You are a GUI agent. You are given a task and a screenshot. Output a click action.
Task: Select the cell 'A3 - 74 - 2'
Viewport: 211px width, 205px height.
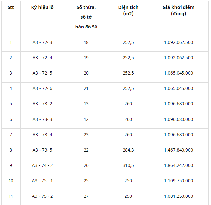click(x=42, y=165)
